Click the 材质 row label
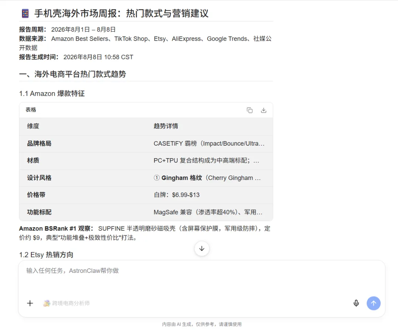398x330 pixels. [33, 160]
